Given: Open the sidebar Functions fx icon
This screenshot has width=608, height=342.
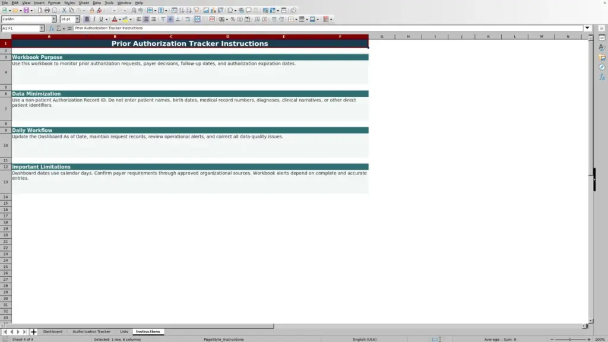Looking at the screenshot, I should (x=602, y=77).
